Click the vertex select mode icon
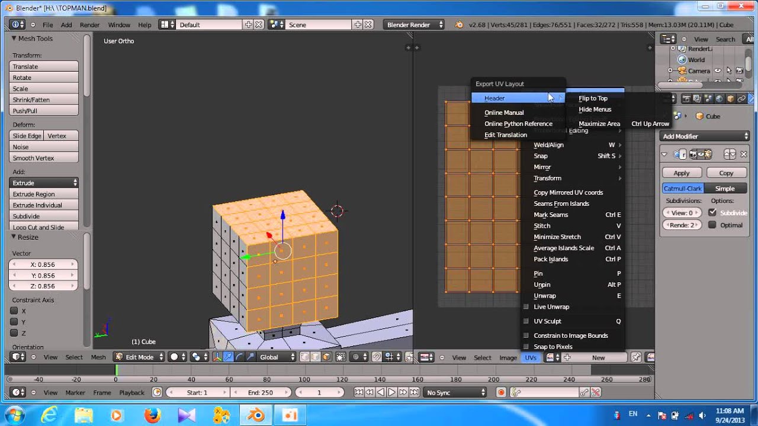The height and width of the screenshot is (426, 758). (304, 357)
